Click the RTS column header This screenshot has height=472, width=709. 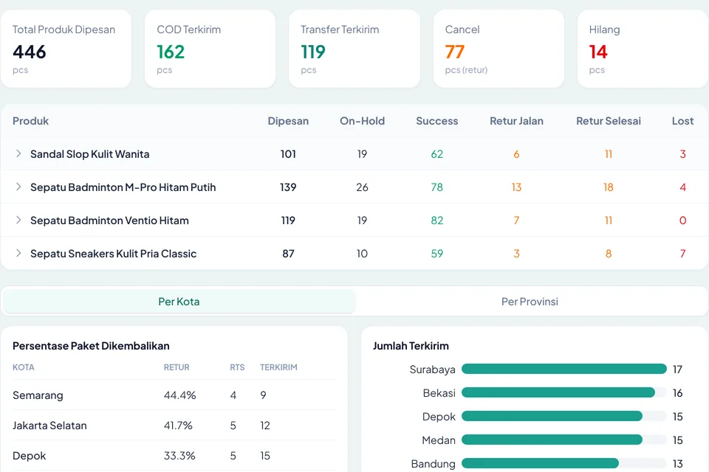pos(237,367)
